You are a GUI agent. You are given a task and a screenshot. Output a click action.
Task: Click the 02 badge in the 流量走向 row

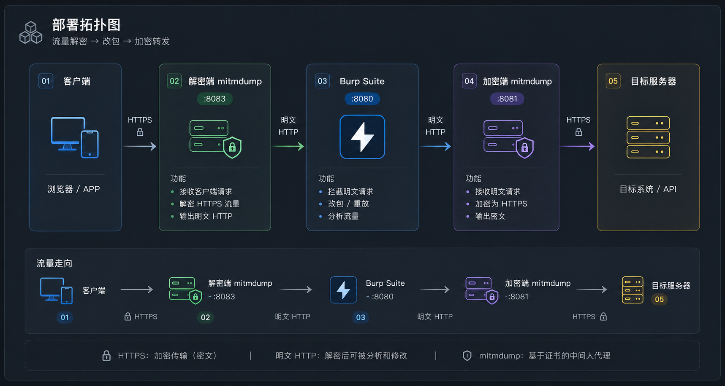coord(205,317)
